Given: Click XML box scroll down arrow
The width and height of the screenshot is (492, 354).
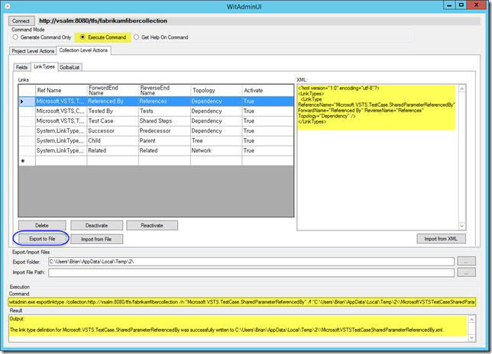Looking at the screenshot, I should tap(462, 226).
